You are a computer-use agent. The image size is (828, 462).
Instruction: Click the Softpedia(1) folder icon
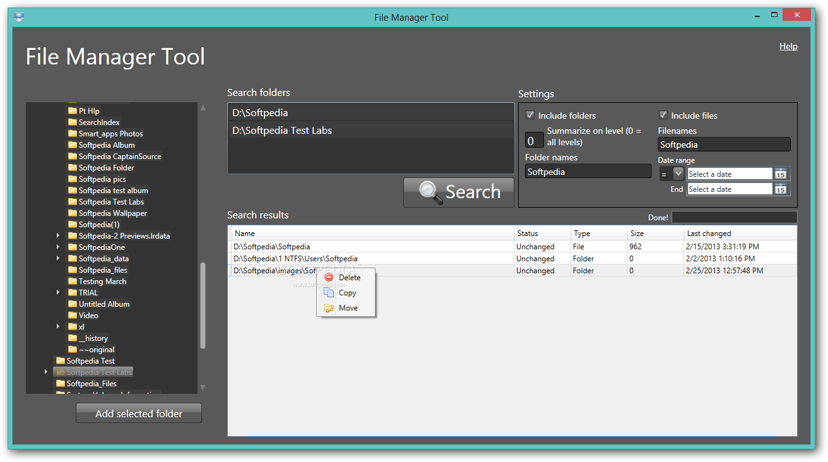[x=73, y=225]
